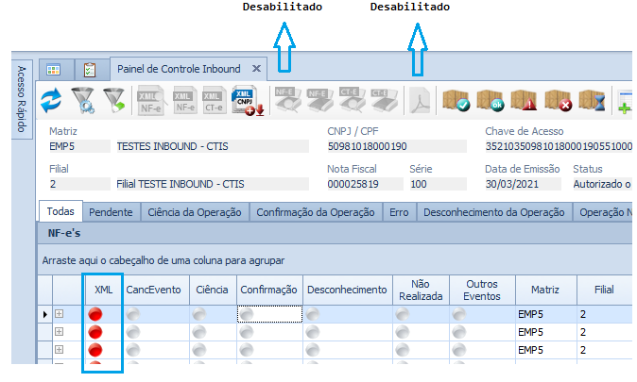Open the clipboard checklist tab icon
637x382 pixels.
click(90, 70)
